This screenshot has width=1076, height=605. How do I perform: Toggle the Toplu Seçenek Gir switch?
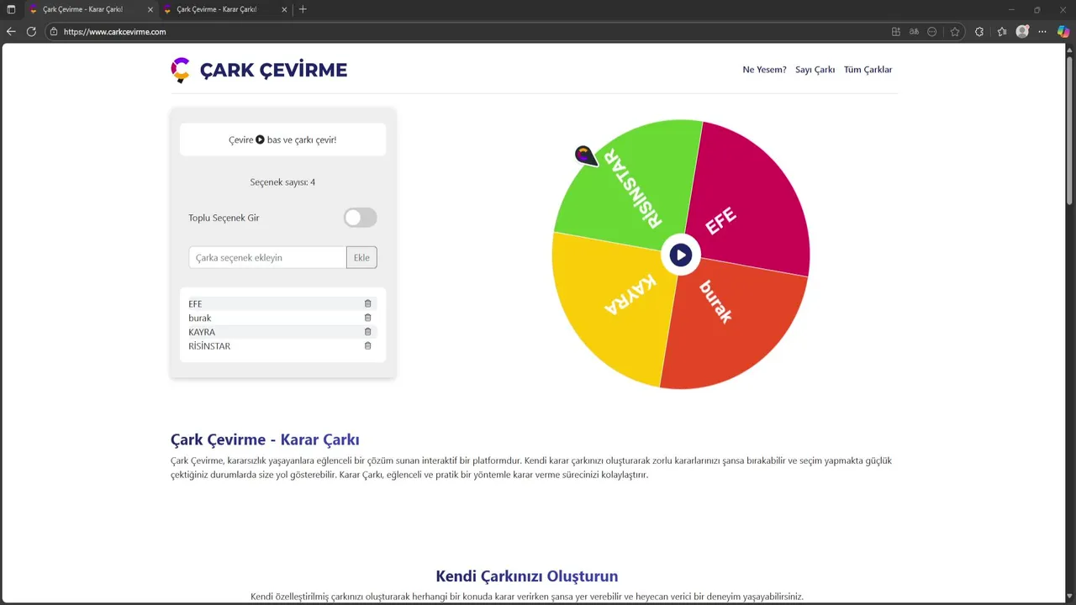[x=360, y=218]
